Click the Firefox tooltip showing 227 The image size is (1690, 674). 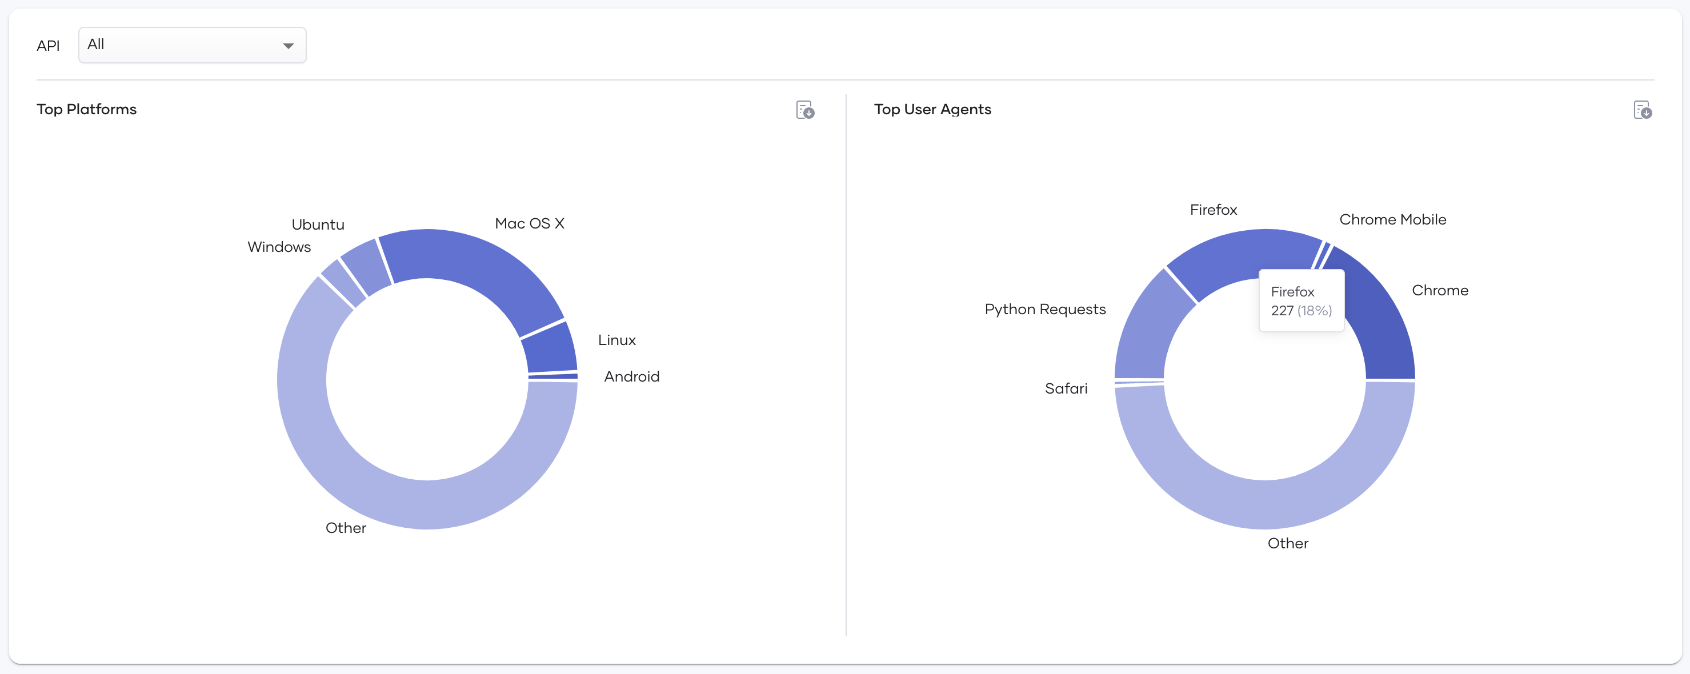point(1301,301)
